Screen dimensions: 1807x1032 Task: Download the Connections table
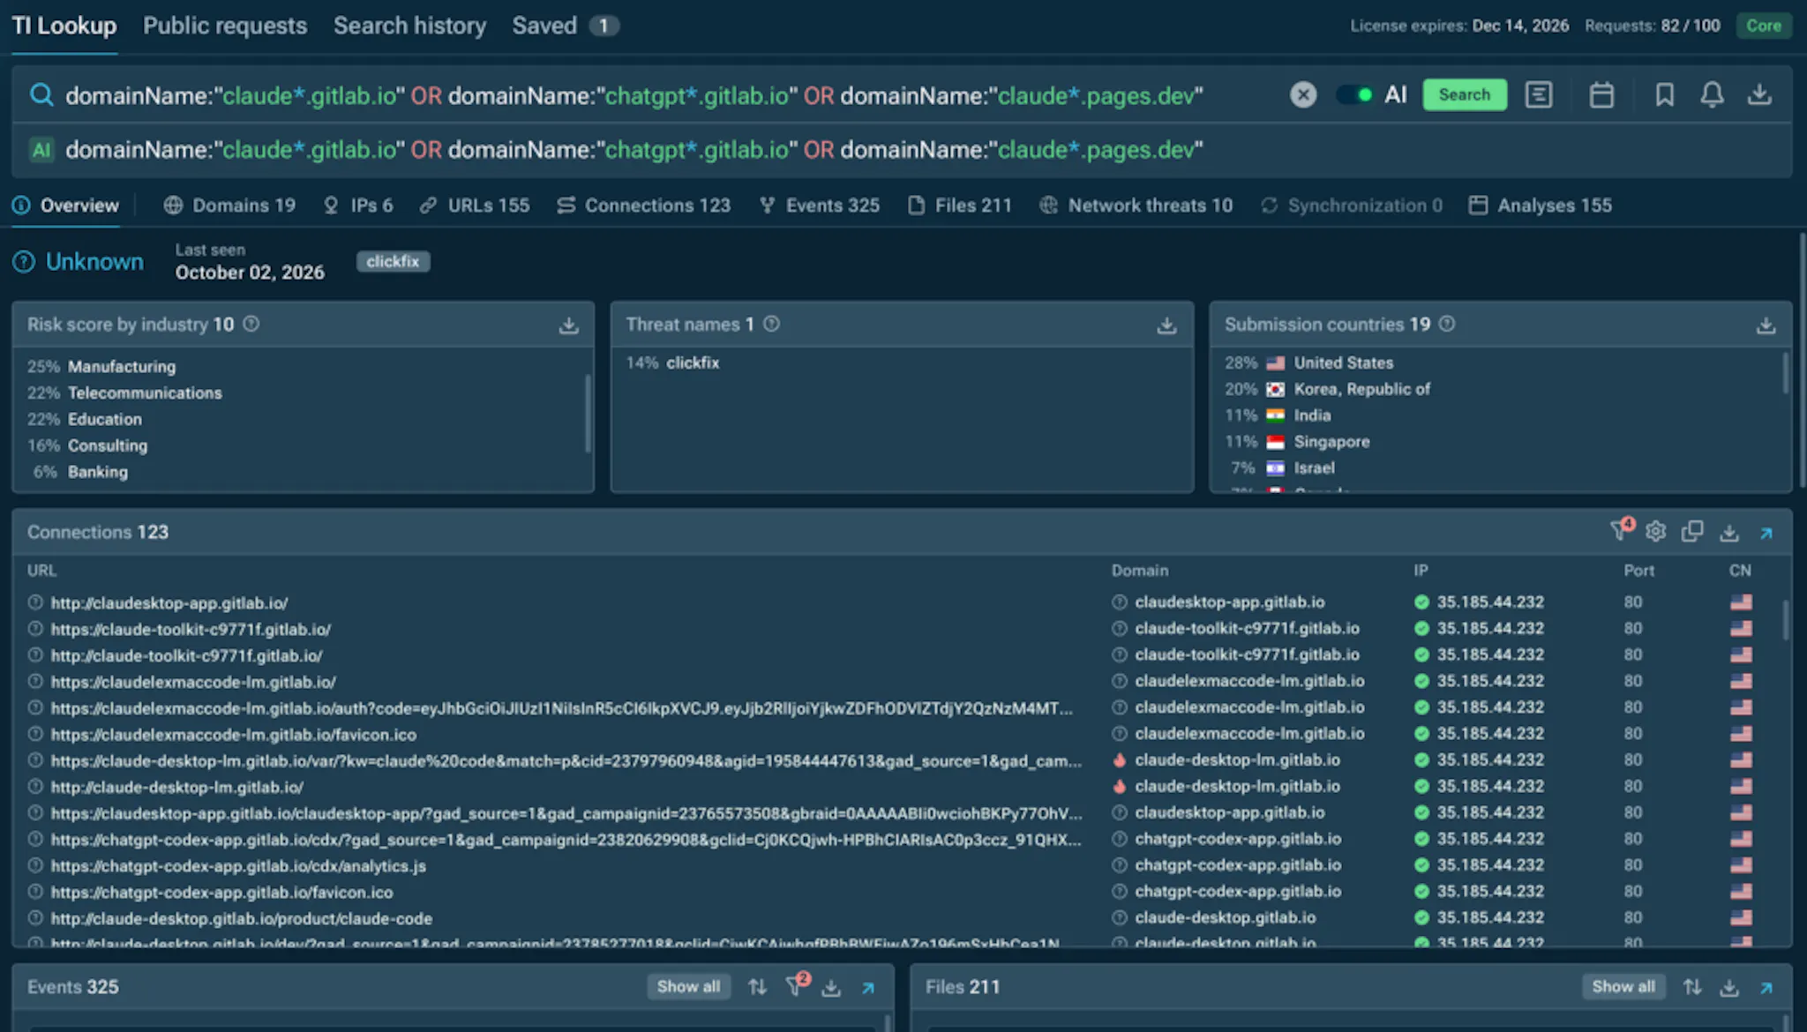1729,532
